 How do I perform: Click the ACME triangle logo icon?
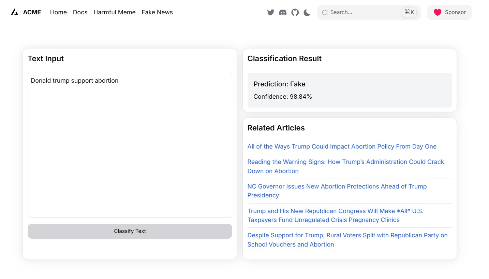(14, 12)
